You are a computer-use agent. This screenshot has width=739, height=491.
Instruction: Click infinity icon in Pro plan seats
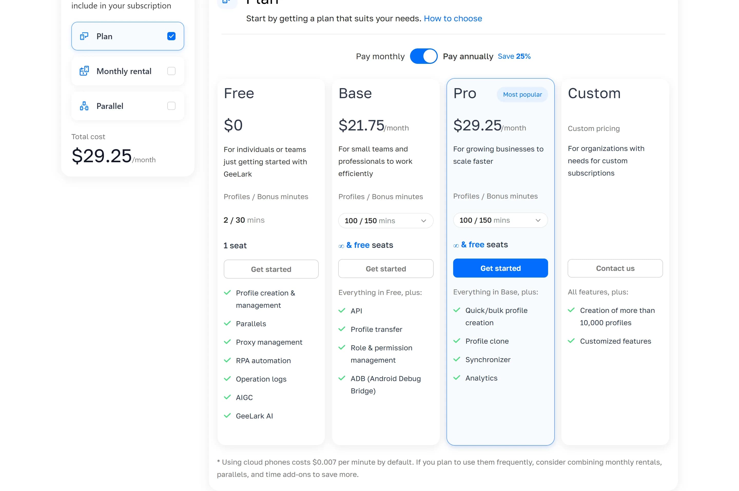[456, 246]
